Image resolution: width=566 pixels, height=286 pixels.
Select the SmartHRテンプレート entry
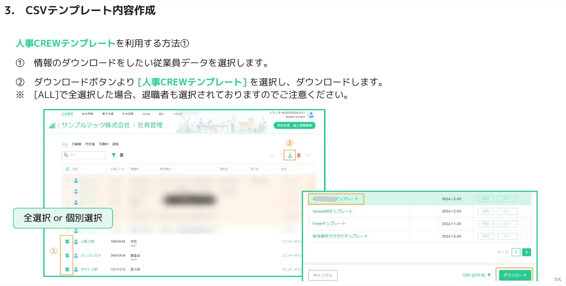coord(333,211)
